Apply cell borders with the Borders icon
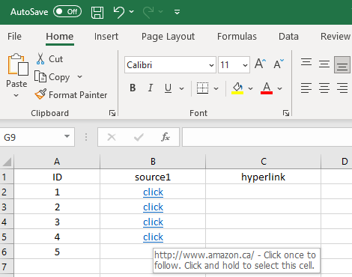The image size is (352, 277). (202, 88)
